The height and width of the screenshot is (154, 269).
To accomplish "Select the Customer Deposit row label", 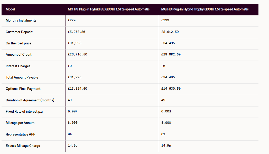I will pyautogui.click(x=19, y=32).
